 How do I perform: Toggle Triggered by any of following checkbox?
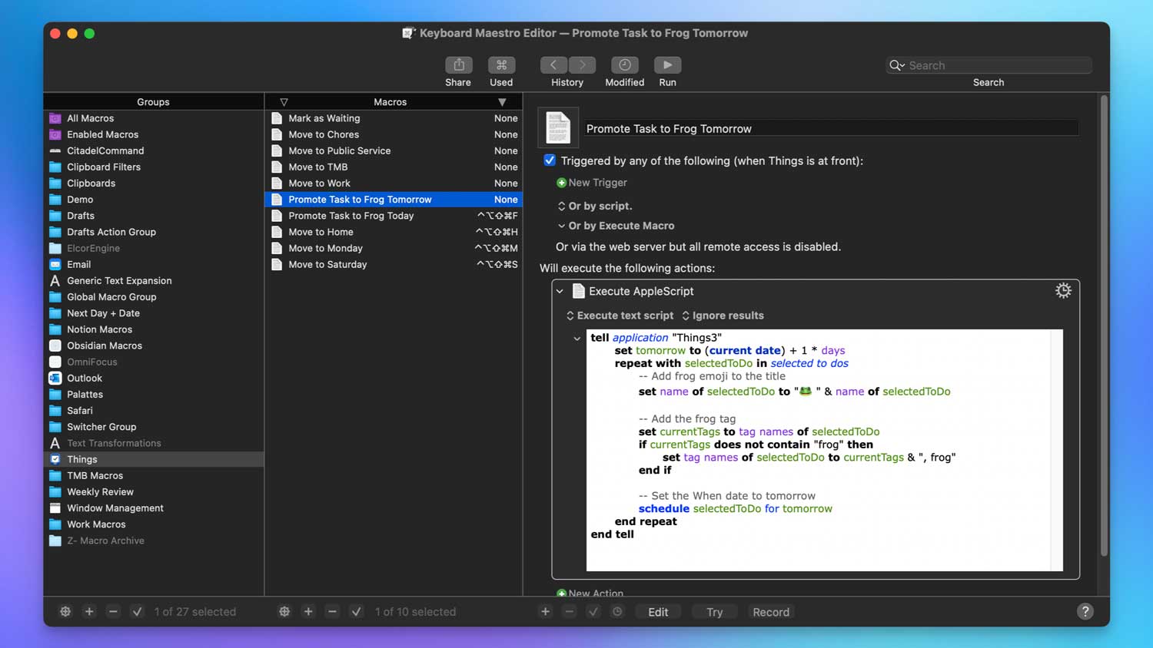pos(550,160)
